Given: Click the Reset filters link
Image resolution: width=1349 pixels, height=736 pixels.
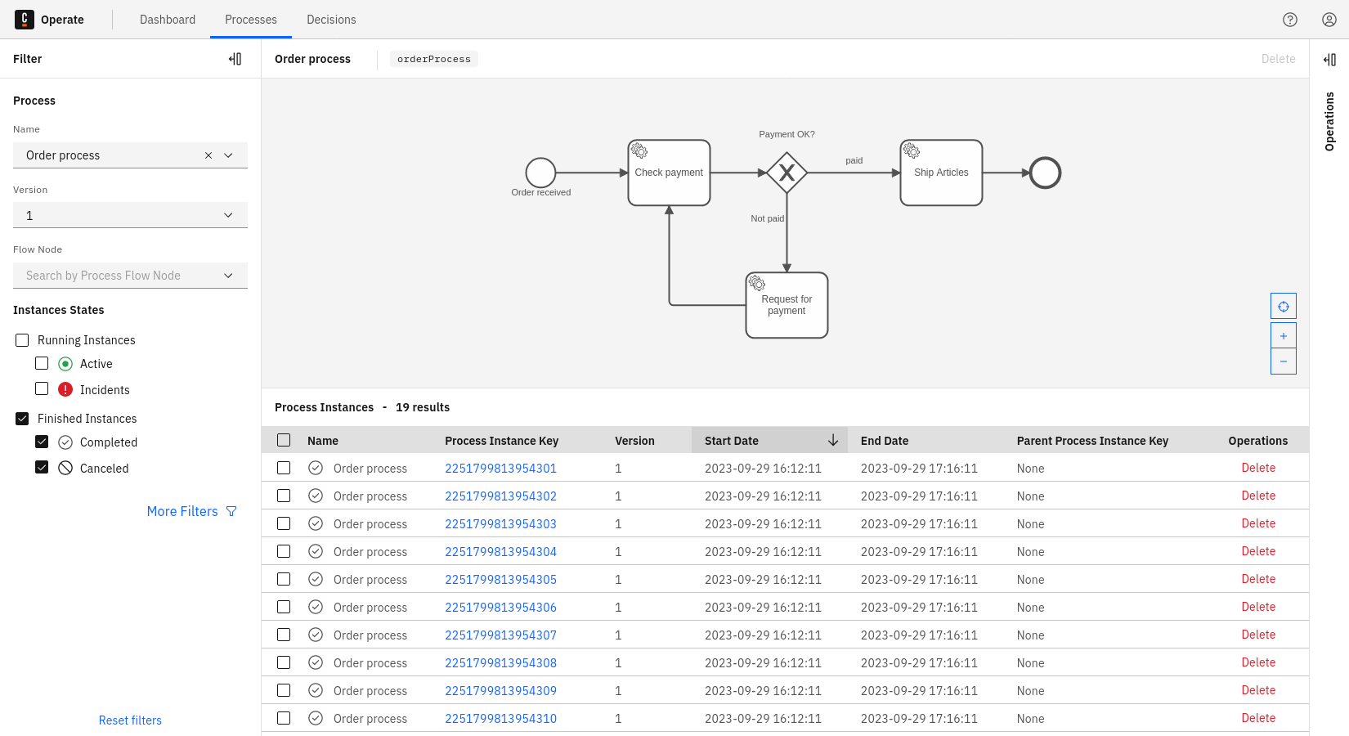Looking at the screenshot, I should pos(130,720).
